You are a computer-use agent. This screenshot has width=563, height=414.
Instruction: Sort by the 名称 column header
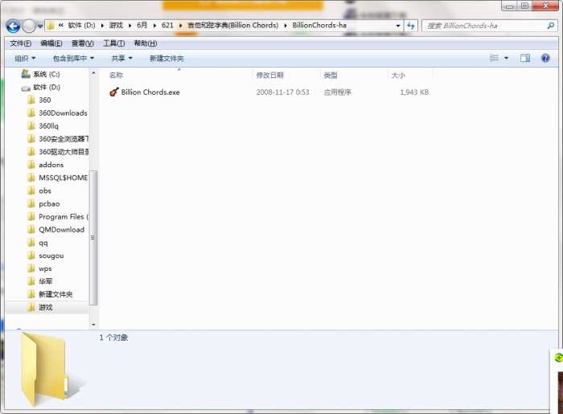coord(116,76)
